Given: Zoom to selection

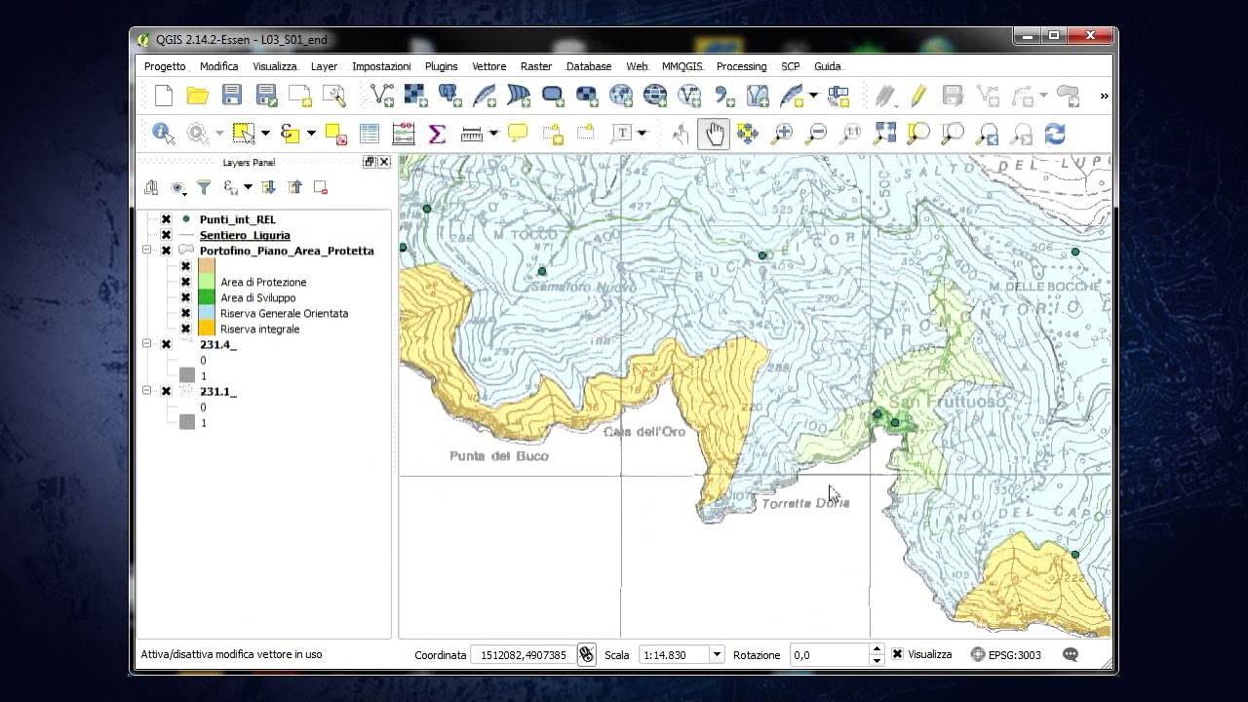Looking at the screenshot, I should [x=918, y=134].
